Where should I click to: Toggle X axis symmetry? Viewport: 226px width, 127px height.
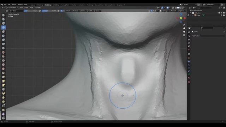pyautogui.click(x=151, y=11)
